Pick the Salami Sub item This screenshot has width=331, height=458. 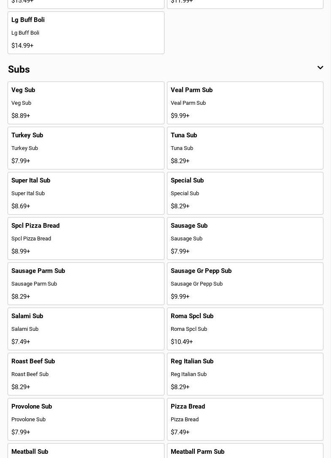pos(86,329)
